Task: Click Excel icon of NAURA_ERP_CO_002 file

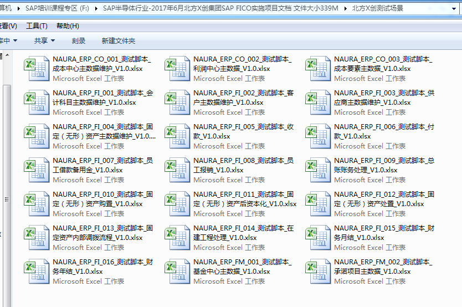Action: (177, 68)
